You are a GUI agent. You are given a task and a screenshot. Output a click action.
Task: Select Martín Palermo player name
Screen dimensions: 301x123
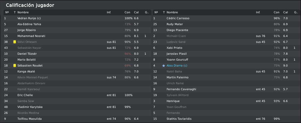click(177, 77)
